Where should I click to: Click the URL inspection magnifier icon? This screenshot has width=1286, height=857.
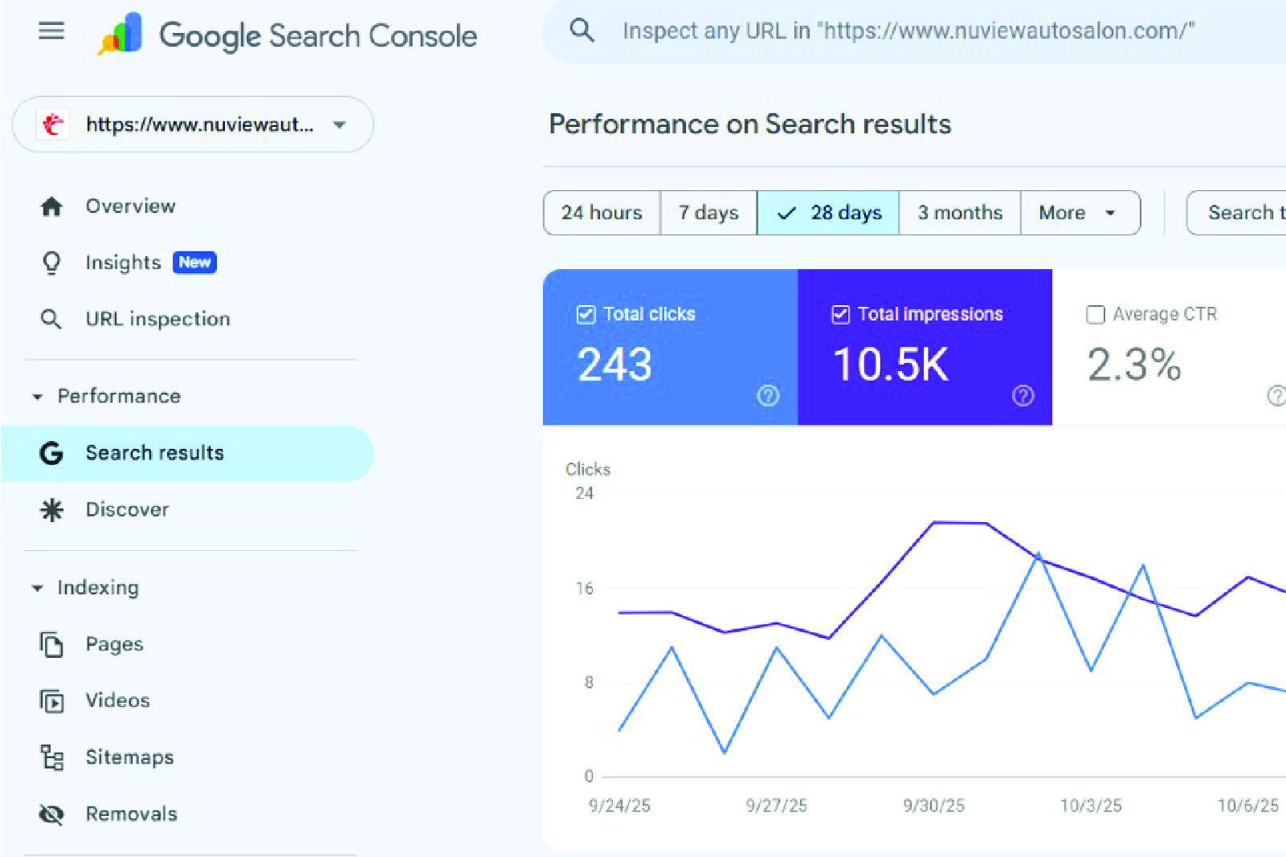click(x=51, y=319)
